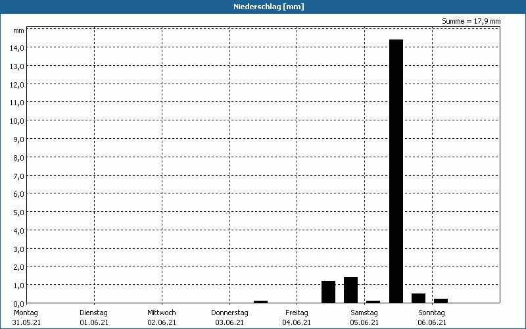This screenshot has width=526, height=329.
Task: Select the Sonntag day label
Action: (432, 313)
